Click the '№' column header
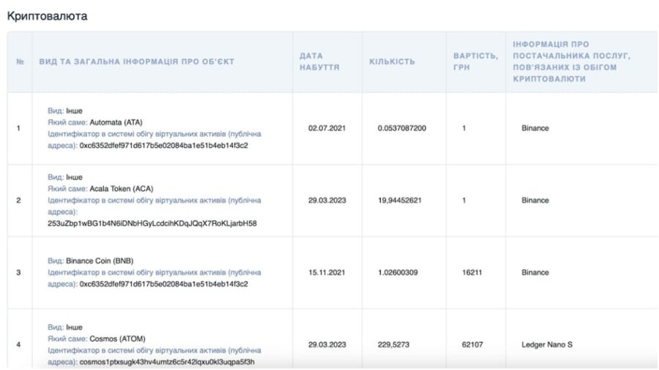This screenshot has height=370, width=659. click(18, 61)
